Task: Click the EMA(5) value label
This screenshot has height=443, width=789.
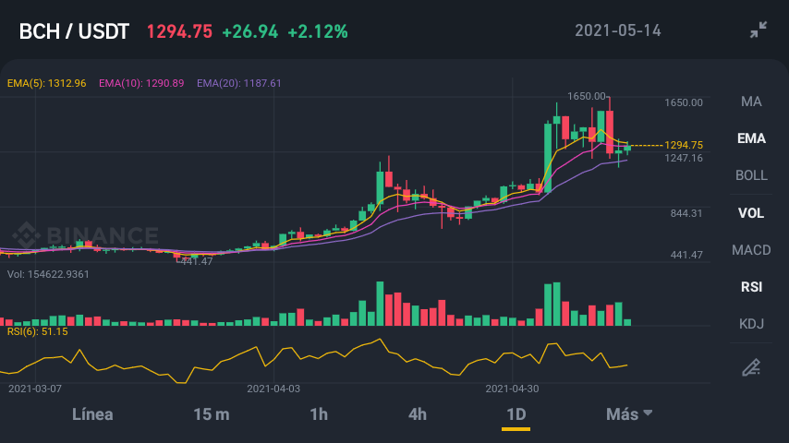Action: (47, 83)
